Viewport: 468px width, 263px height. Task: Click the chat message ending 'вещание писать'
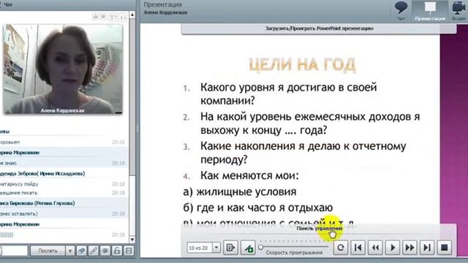pyautogui.click(x=18, y=193)
